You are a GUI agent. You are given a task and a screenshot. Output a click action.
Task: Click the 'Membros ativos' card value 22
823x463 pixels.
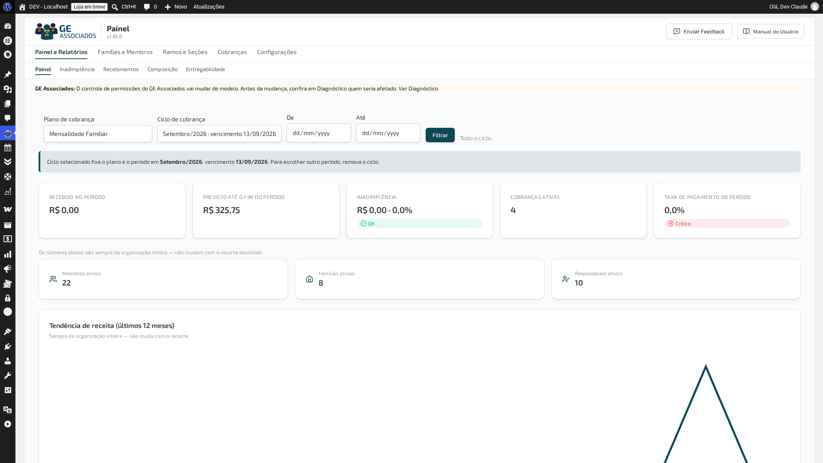click(66, 283)
